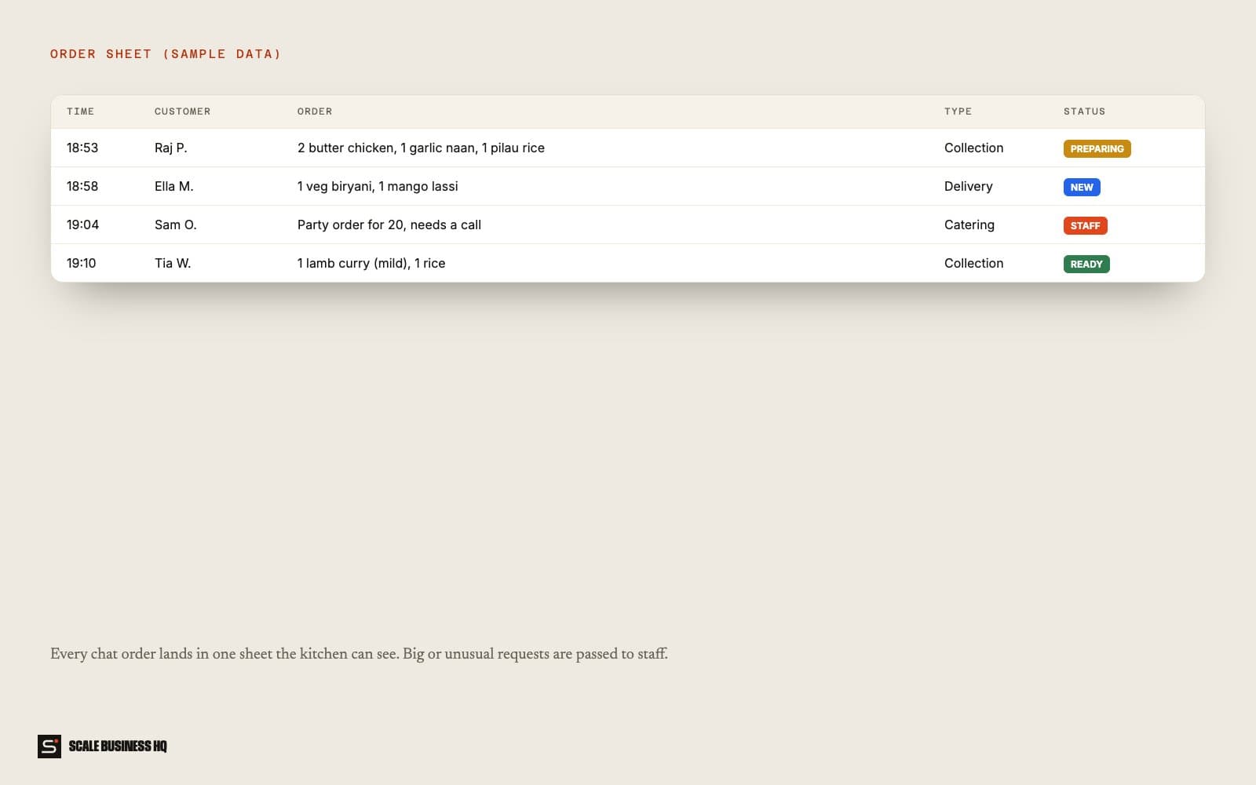1256x785 pixels.
Task: Click the lamb curry order text
Action: click(x=371, y=263)
